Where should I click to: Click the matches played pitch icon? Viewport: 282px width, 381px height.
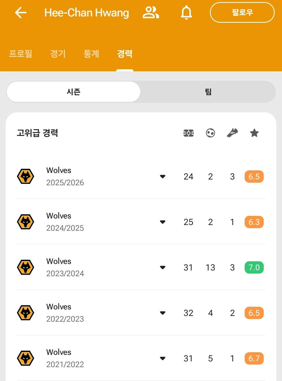coord(189,133)
